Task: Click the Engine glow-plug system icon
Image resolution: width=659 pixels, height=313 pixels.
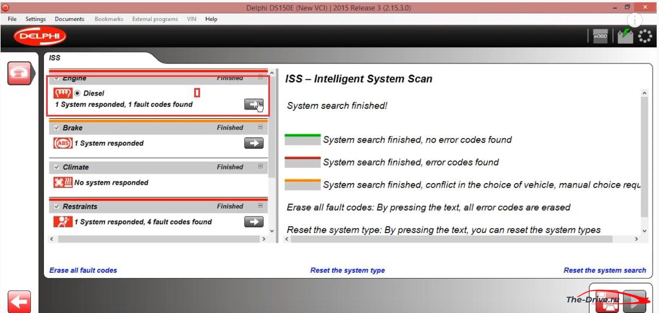Action: point(63,93)
